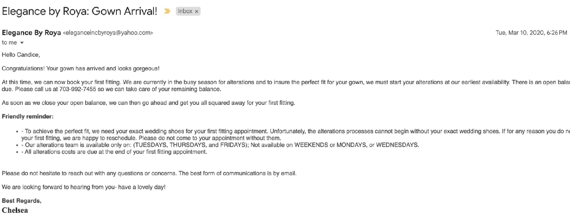Click the Chelsea signature name

tap(15, 210)
